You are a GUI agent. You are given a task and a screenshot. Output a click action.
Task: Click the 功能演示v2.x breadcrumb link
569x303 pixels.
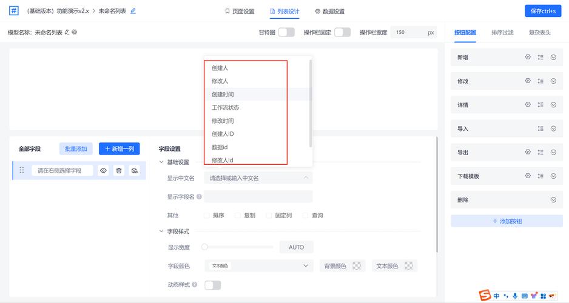73,12
